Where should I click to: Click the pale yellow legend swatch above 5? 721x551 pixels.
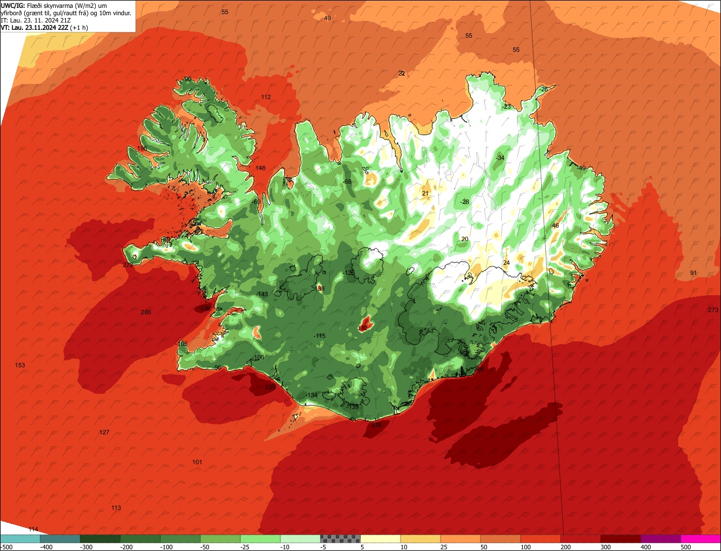[x=380, y=539]
